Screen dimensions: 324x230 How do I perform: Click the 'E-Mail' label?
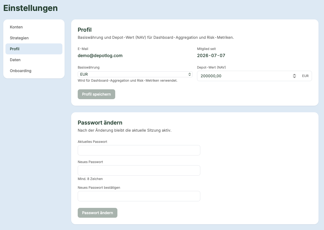pyautogui.click(x=83, y=49)
